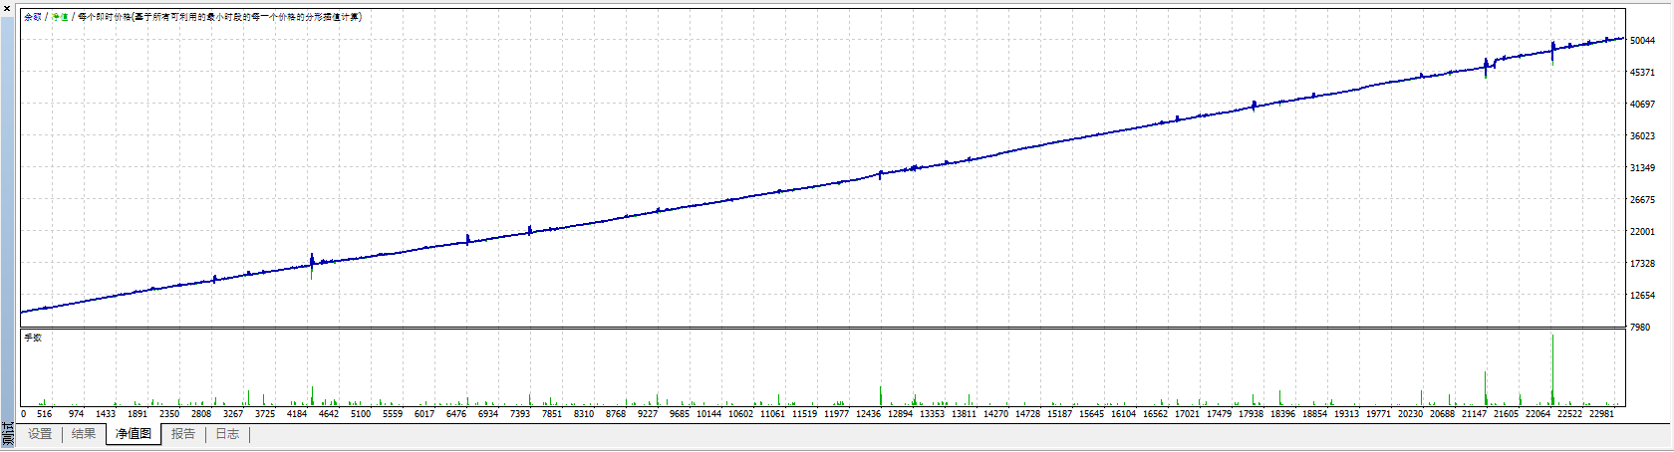Go to the 报告 tab

(183, 434)
